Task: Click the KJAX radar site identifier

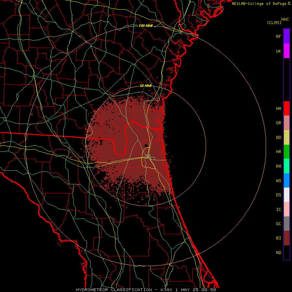Action: tap(166, 290)
